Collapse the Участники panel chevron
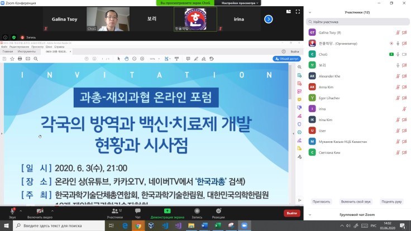The height and width of the screenshot is (231, 411). [x=310, y=12]
